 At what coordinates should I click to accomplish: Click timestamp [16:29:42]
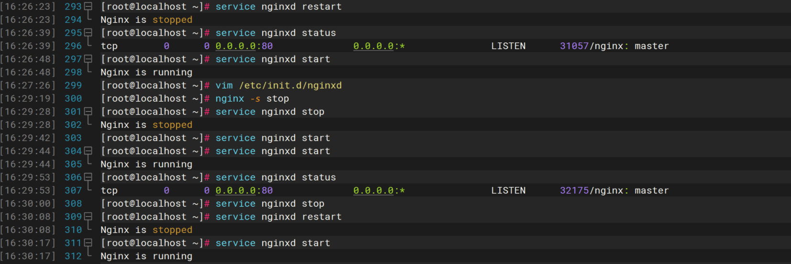[x=28, y=138]
